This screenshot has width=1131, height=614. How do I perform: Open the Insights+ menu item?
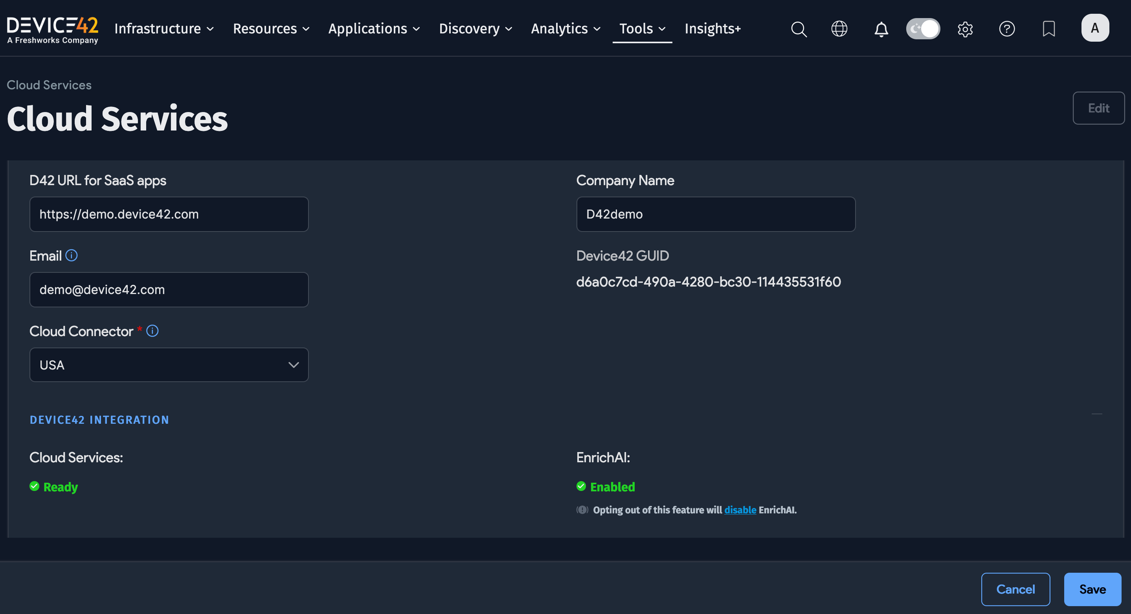[x=712, y=29]
